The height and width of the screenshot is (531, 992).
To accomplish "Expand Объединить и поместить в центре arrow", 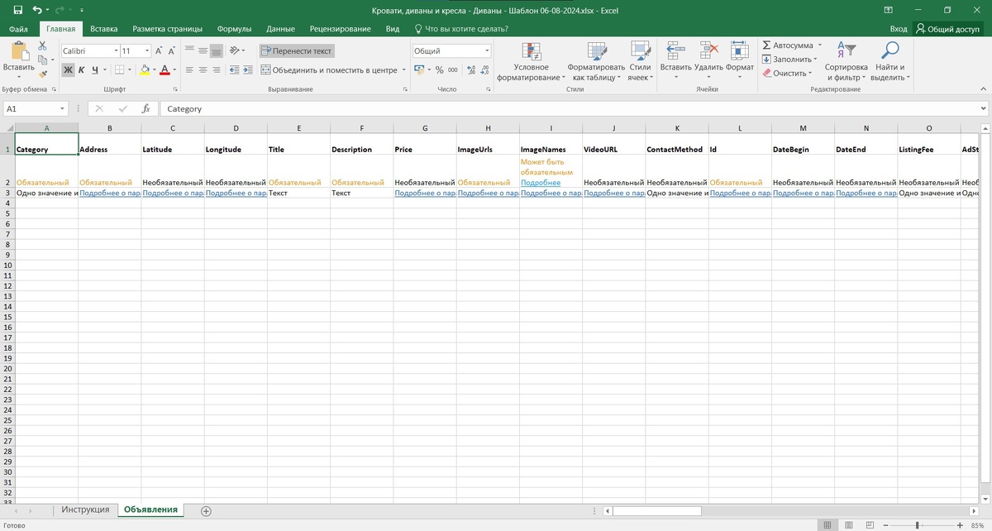I will click(x=404, y=70).
